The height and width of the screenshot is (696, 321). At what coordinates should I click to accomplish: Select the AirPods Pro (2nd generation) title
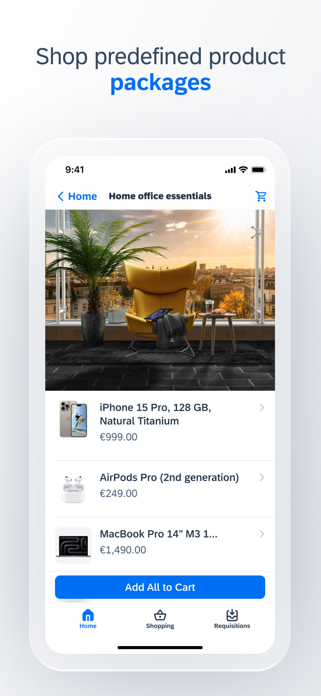(x=169, y=477)
